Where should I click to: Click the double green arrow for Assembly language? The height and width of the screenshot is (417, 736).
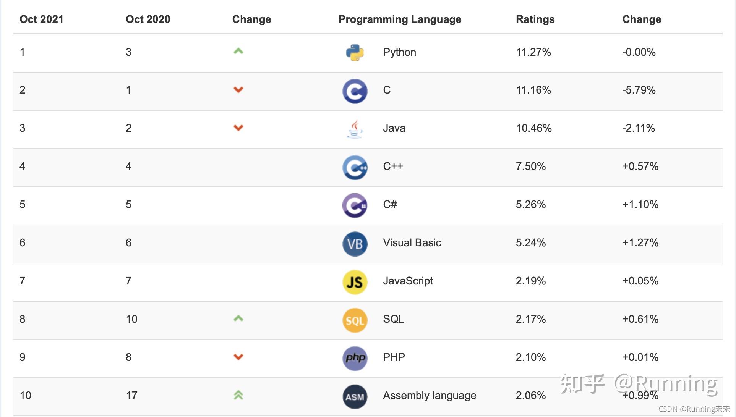[238, 395]
